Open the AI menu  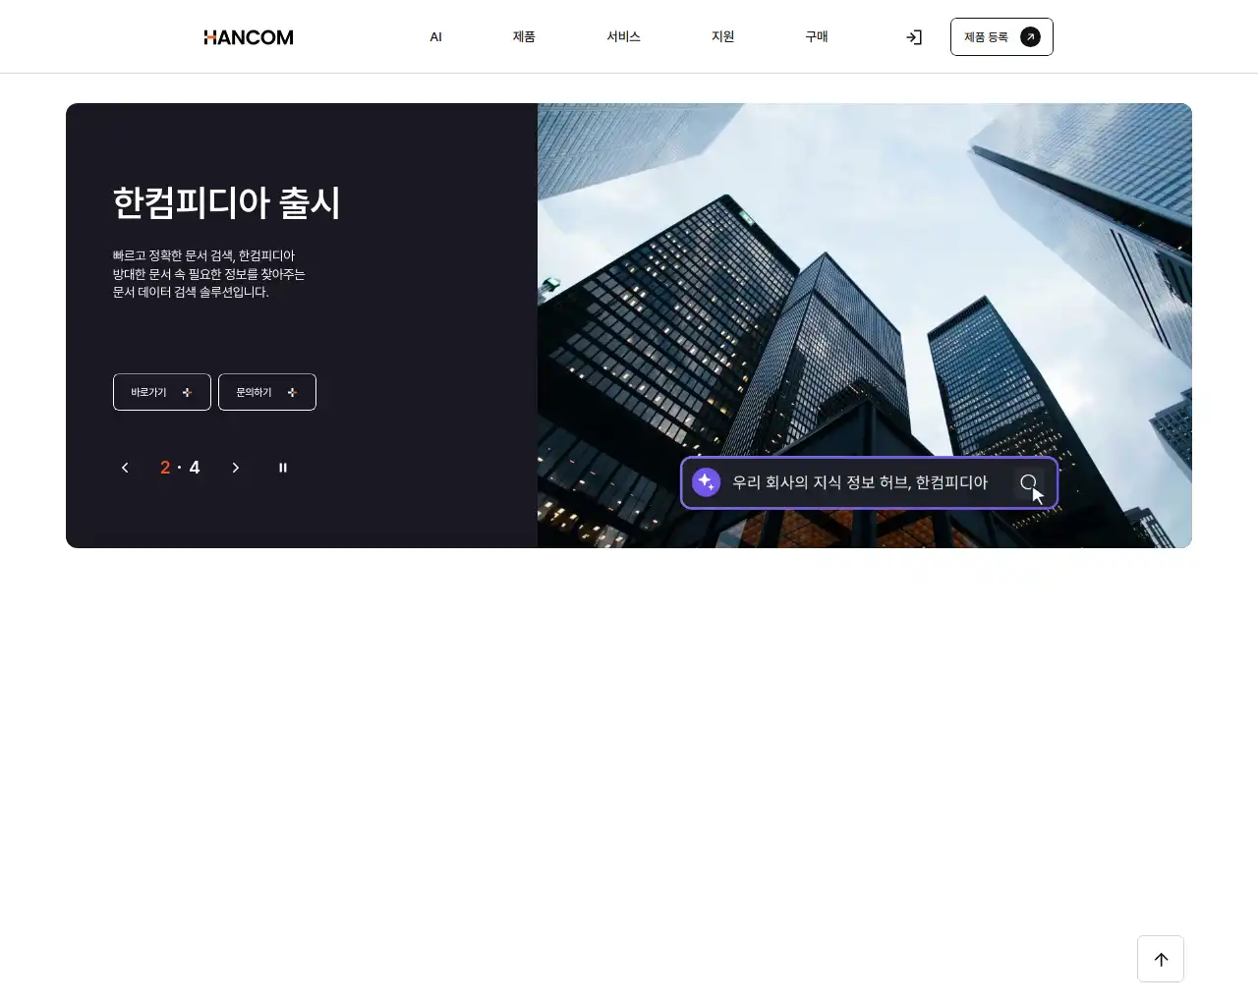pos(435,36)
